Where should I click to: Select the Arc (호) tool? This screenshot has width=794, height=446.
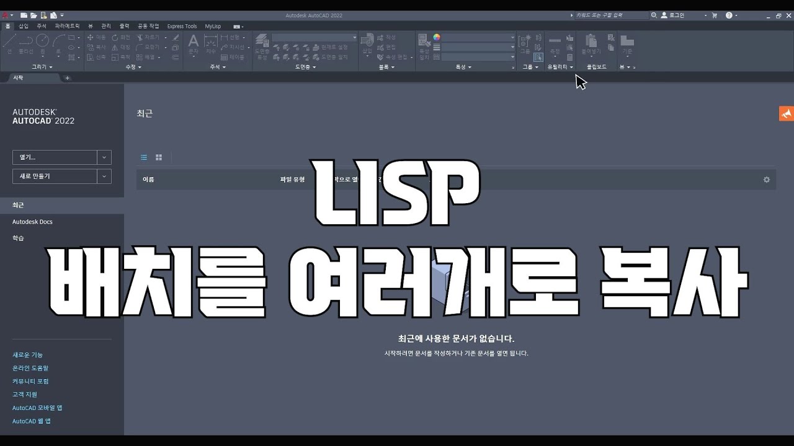tap(58, 45)
